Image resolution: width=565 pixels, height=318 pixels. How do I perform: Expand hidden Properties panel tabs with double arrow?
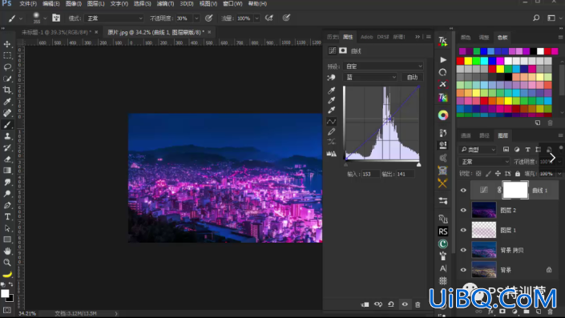tap(418, 37)
